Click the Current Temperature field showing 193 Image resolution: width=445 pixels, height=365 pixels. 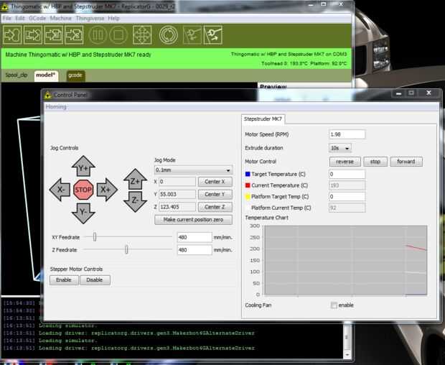pos(347,185)
